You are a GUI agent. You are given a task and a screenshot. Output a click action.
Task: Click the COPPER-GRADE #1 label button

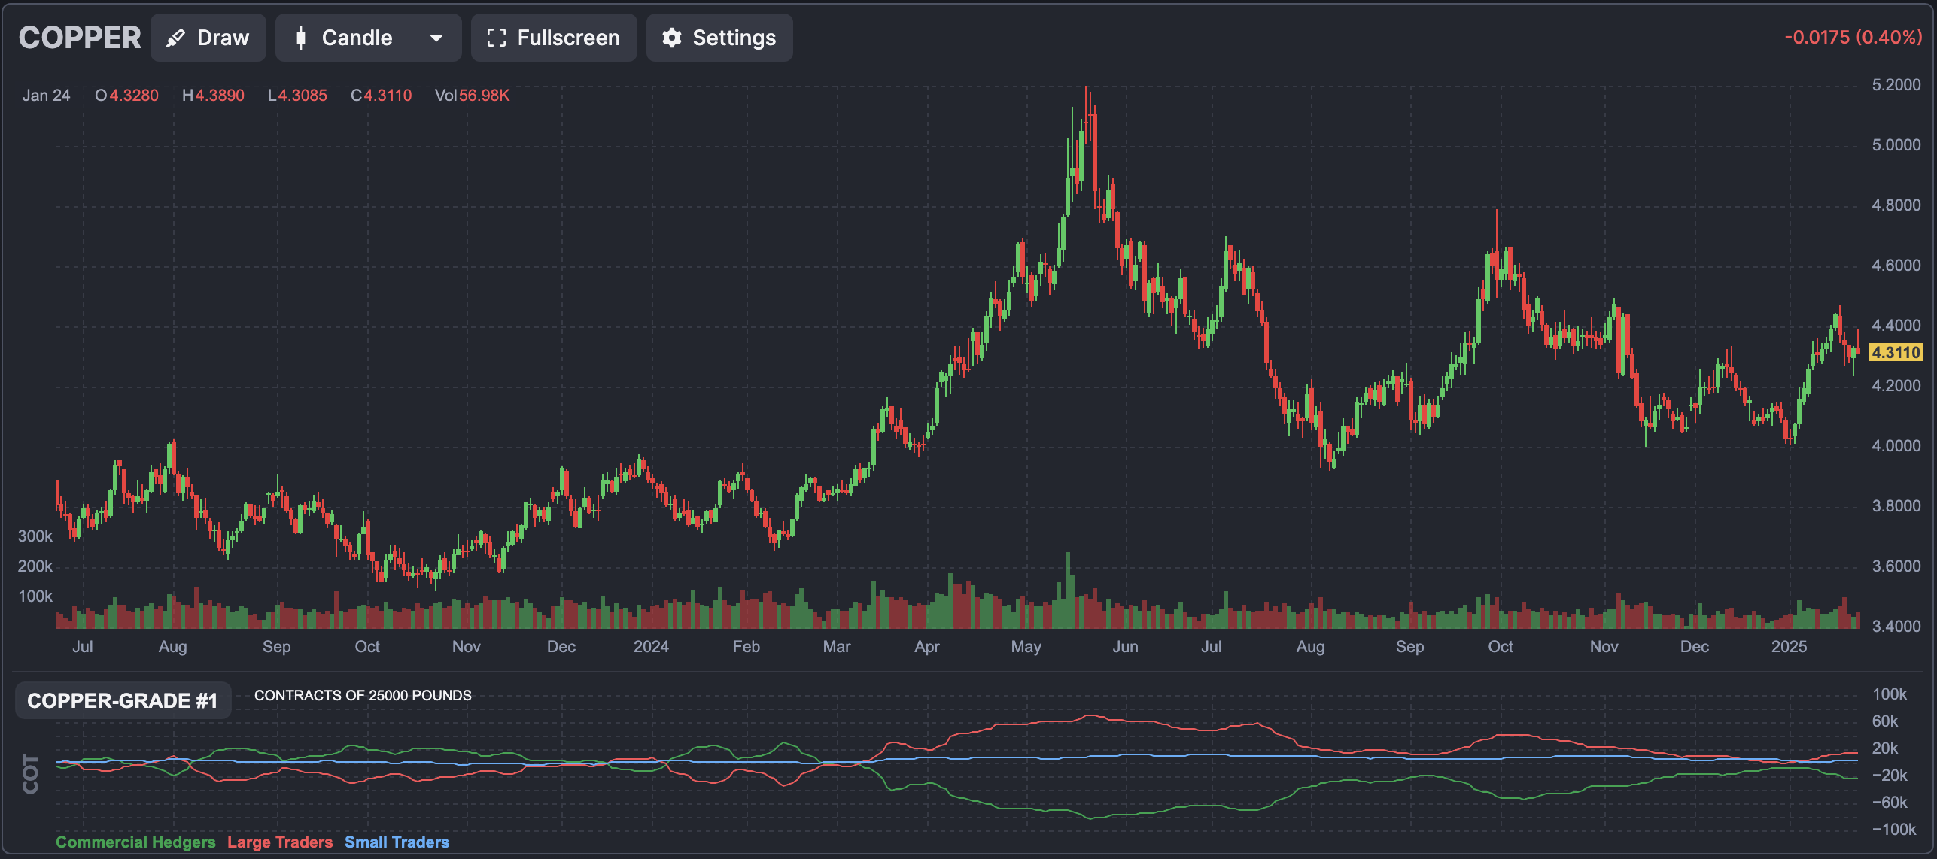[123, 700]
